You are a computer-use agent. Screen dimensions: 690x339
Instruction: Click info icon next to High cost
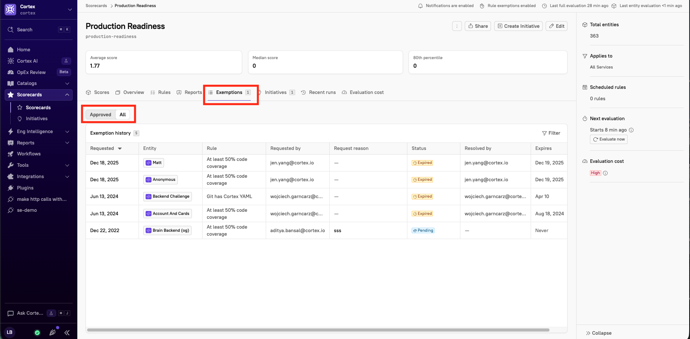pyautogui.click(x=605, y=173)
